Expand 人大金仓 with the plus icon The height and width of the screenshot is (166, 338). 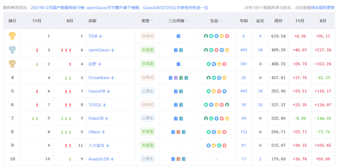tap(107, 146)
